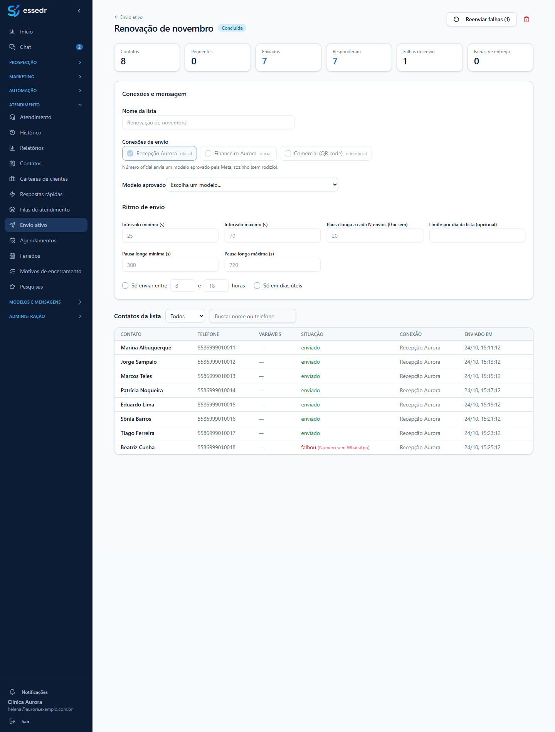Open the 'Modelo aprovado' dropdown
555x732 pixels.
(252, 185)
